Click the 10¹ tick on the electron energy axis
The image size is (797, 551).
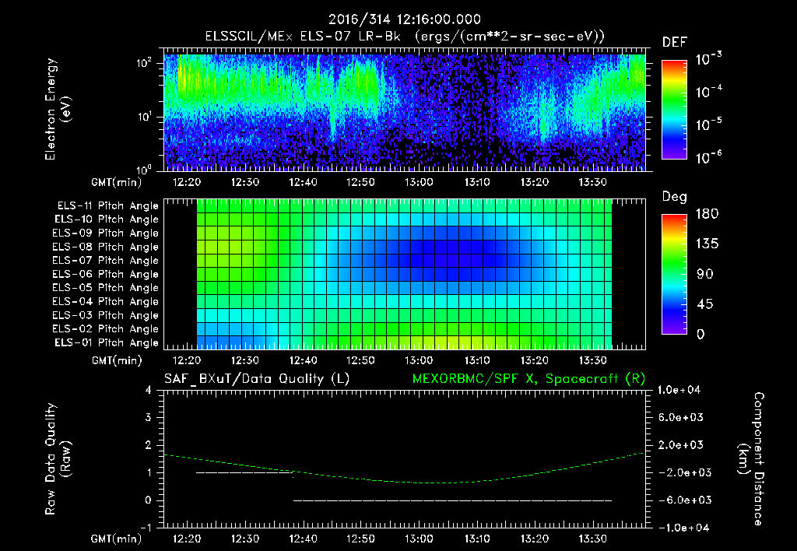(x=144, y=117)
